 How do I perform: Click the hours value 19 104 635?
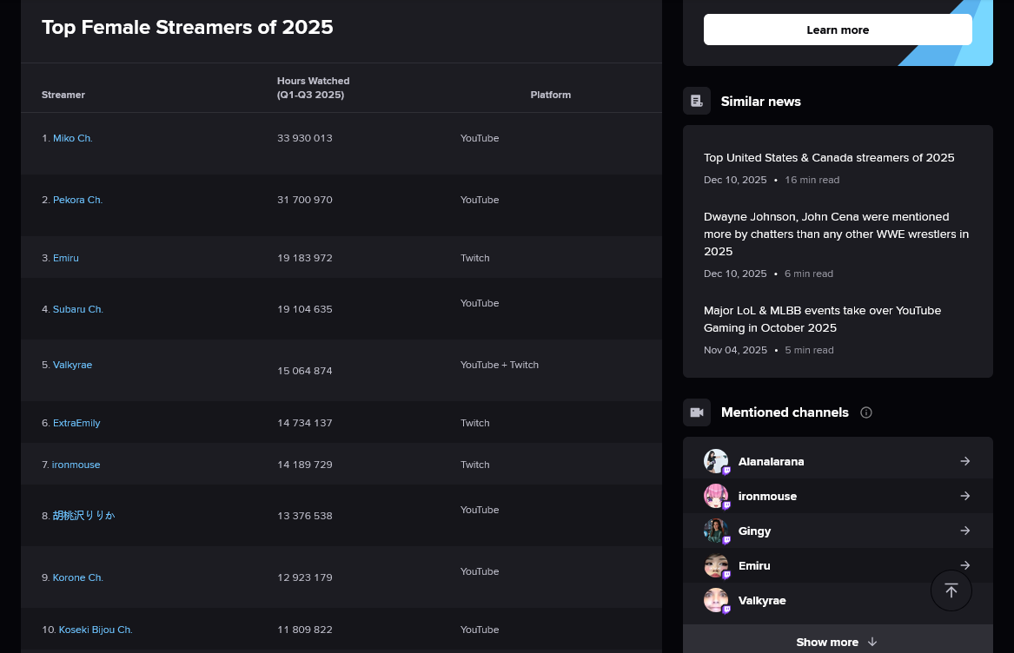(305, 309)
